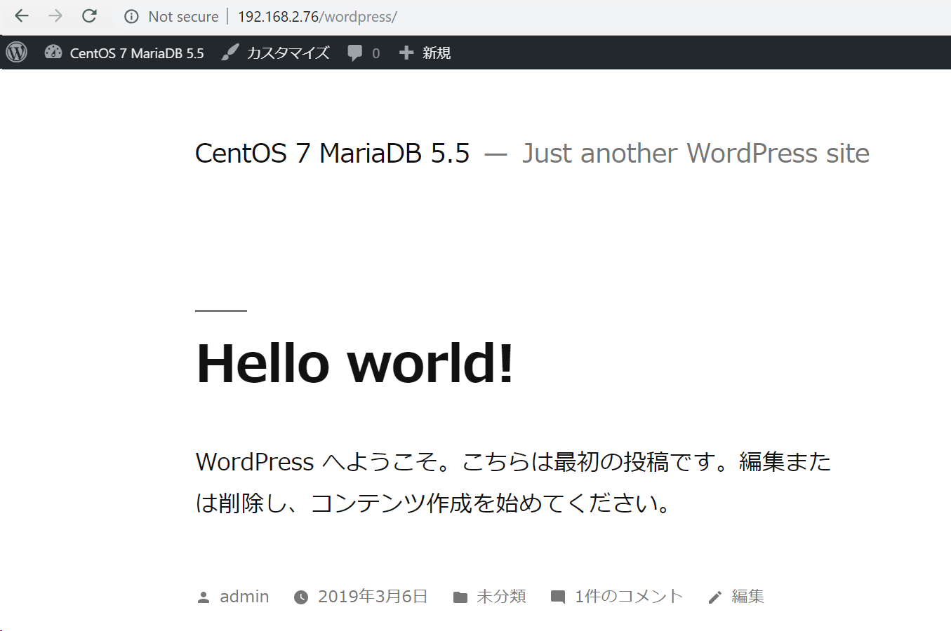Open the CentOS 7 MariaDB 5.5 site title link
The height and width of the screenshot is (631, 951).
[x=332, y=153]
